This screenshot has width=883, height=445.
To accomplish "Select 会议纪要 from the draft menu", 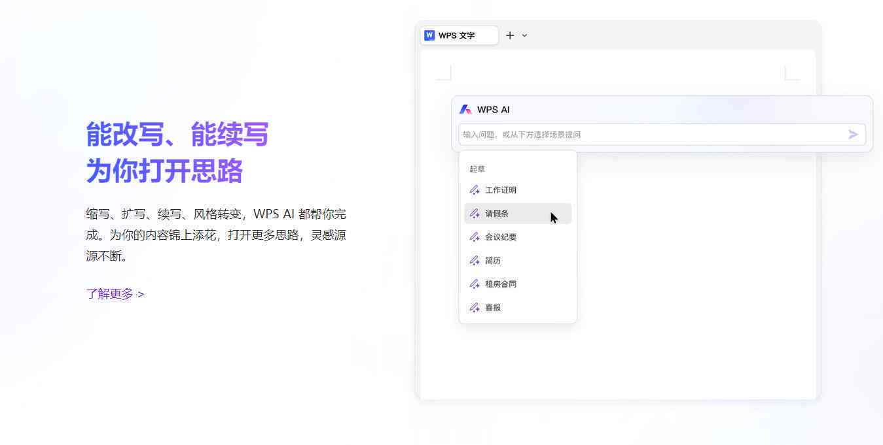I will [x=518, y=237].
